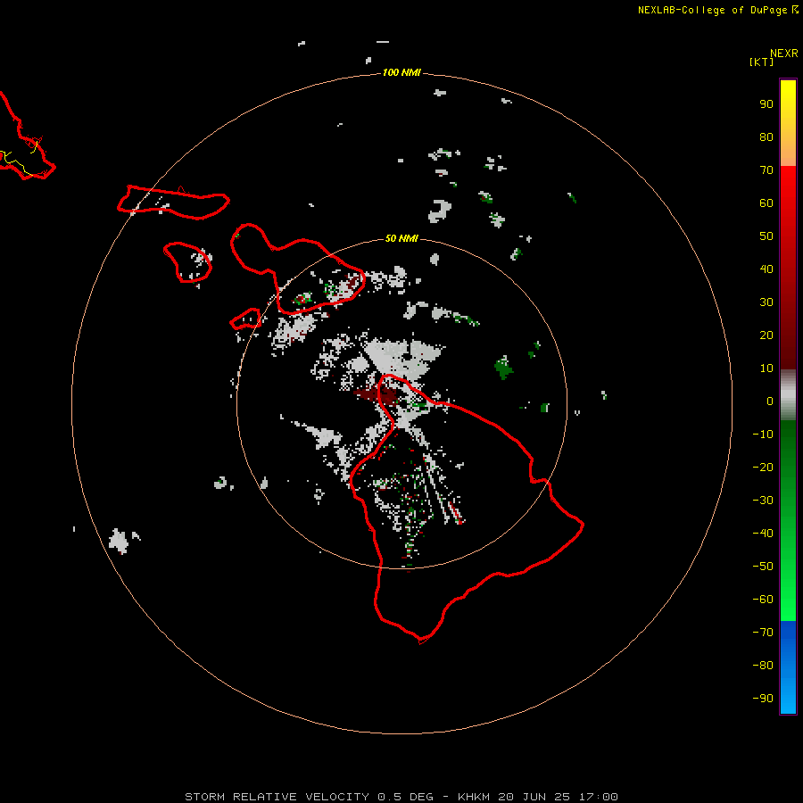
Task: Click the small Kahoolawe island outline
Action: point(246,319)
